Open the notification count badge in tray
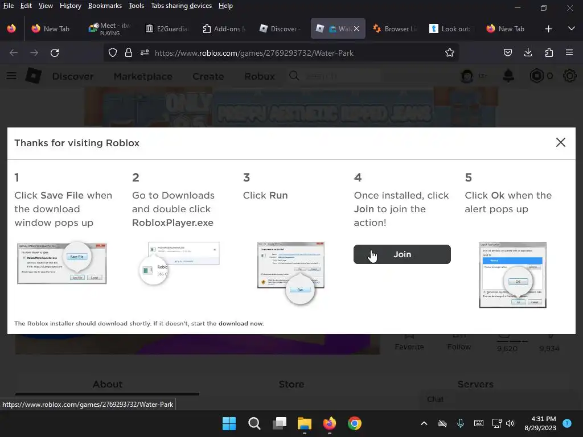 click(x=567, y=423)
